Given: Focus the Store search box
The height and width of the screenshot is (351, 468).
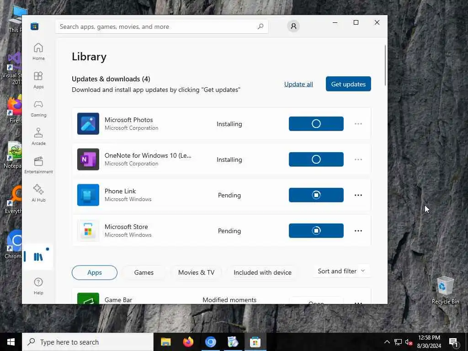Looking at the screenshot, I should [162, 27].
